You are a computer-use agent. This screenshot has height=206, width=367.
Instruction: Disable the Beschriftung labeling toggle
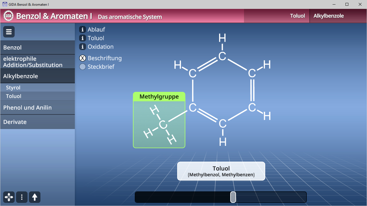(83, 58)
